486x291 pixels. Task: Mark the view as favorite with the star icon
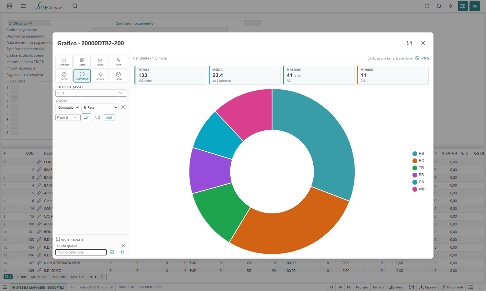[x=122, y=252]
